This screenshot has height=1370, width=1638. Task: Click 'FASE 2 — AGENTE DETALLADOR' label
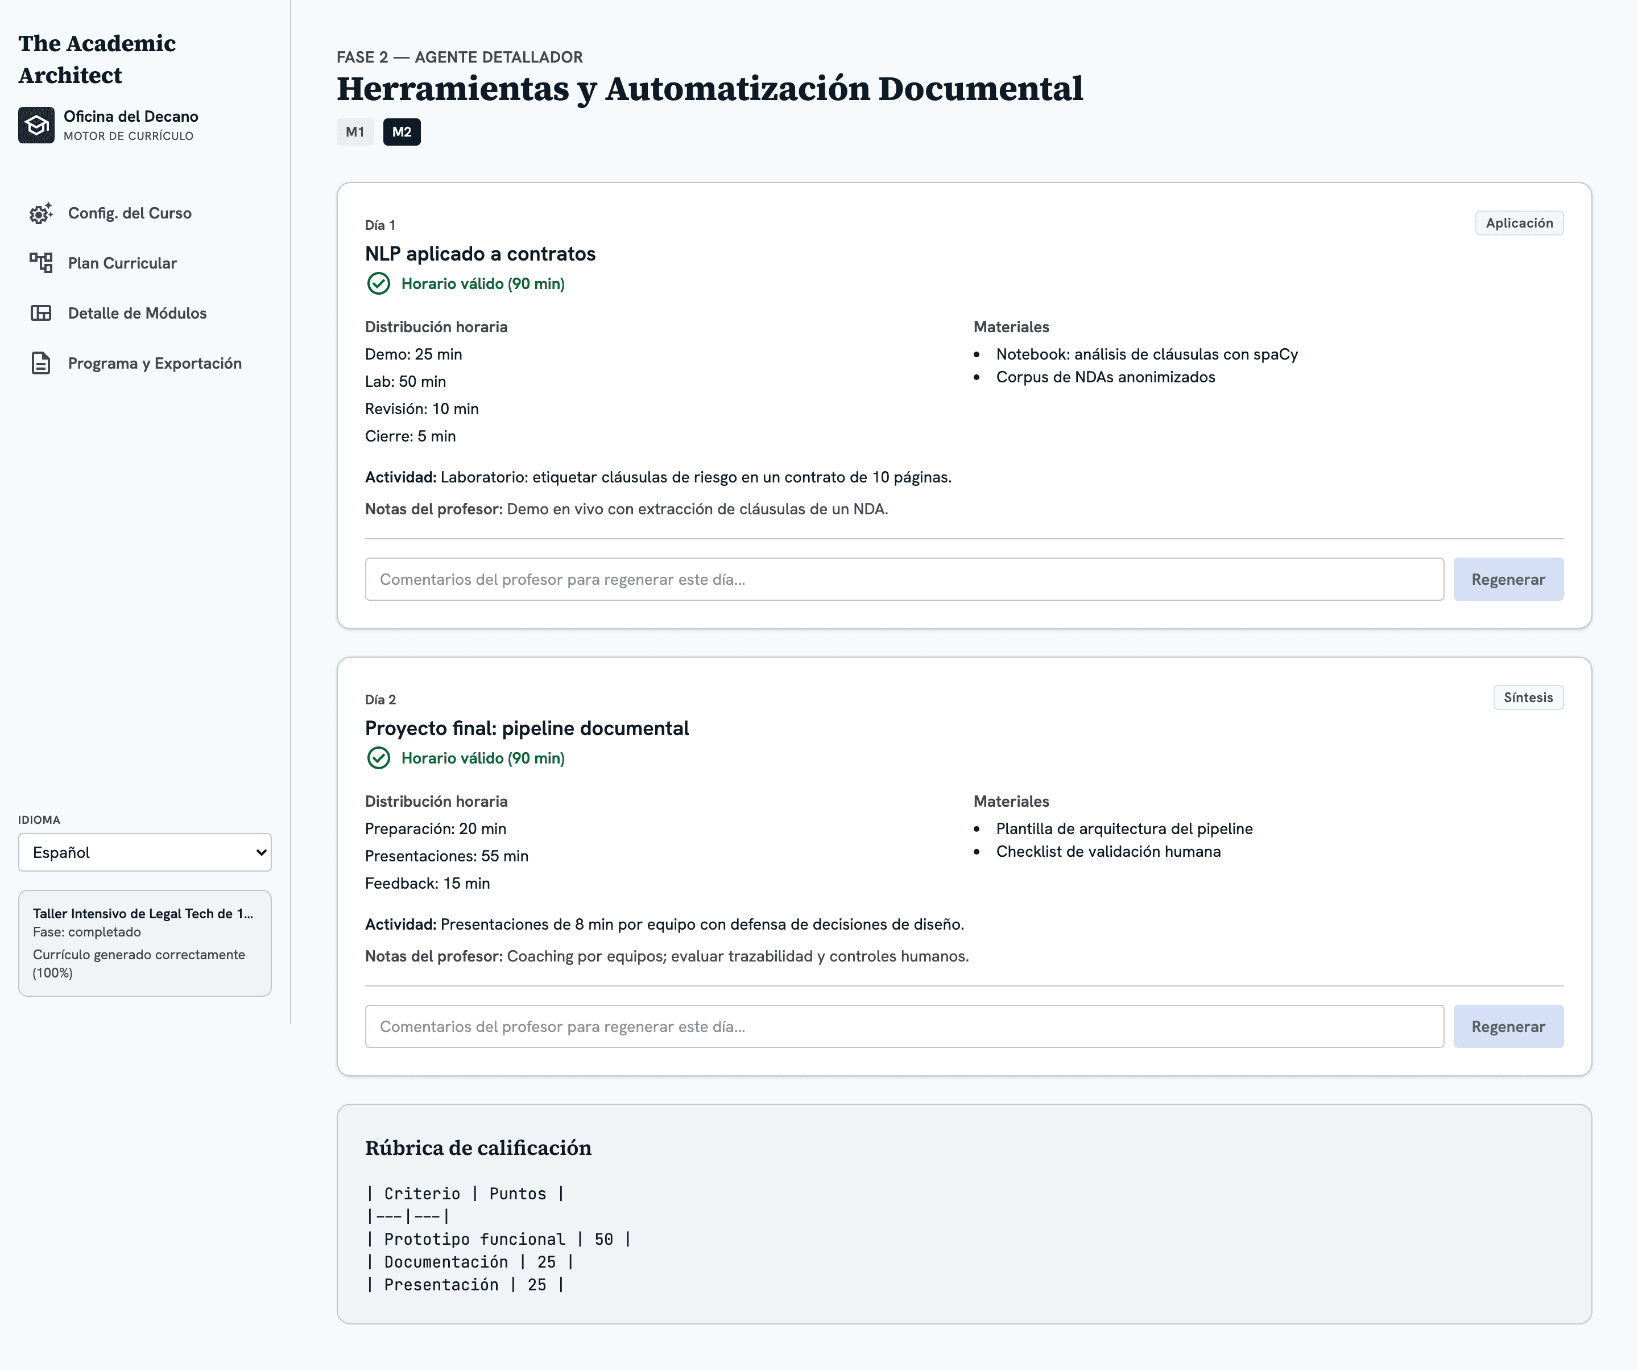tap(460, 57)
